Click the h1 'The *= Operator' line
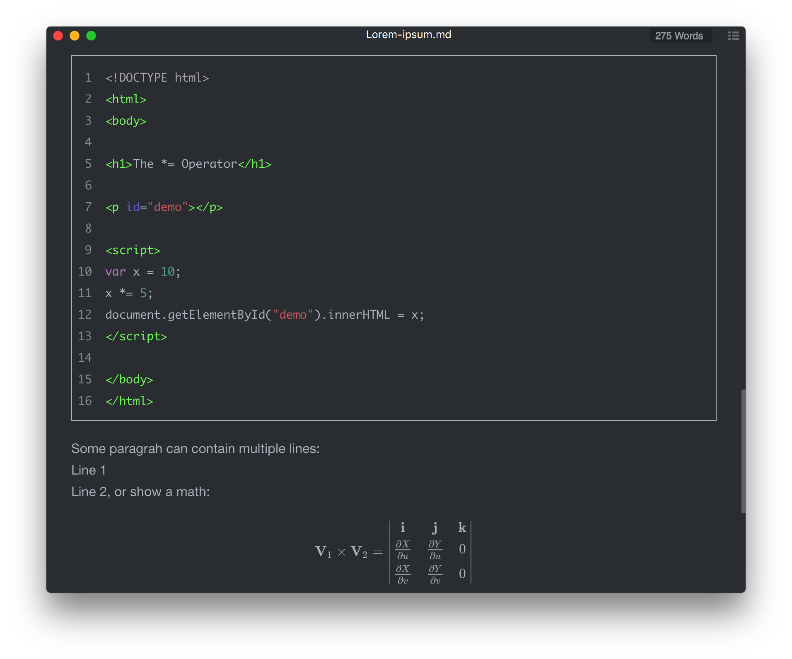 coord(188,164)
